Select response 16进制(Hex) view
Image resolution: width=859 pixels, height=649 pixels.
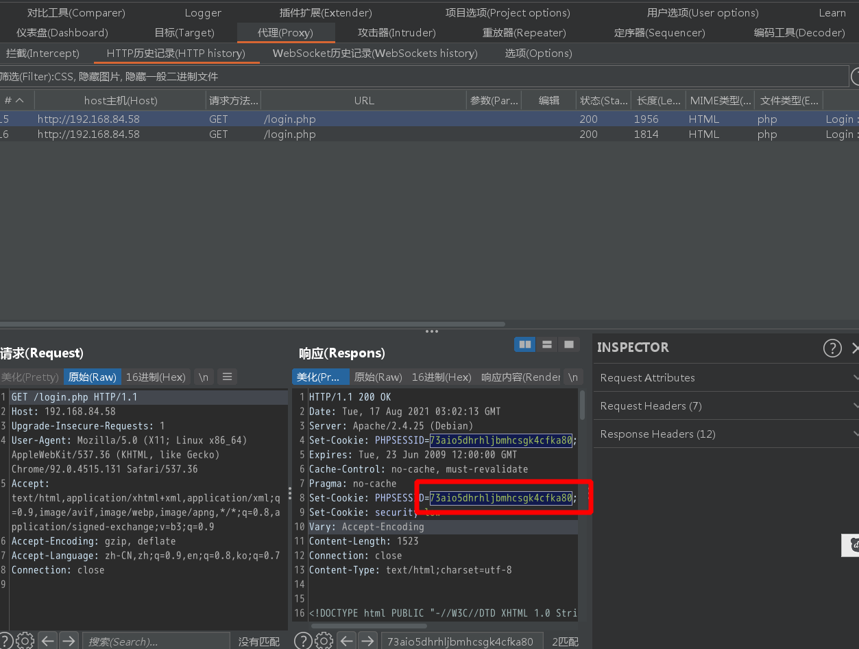click(441, 377)
